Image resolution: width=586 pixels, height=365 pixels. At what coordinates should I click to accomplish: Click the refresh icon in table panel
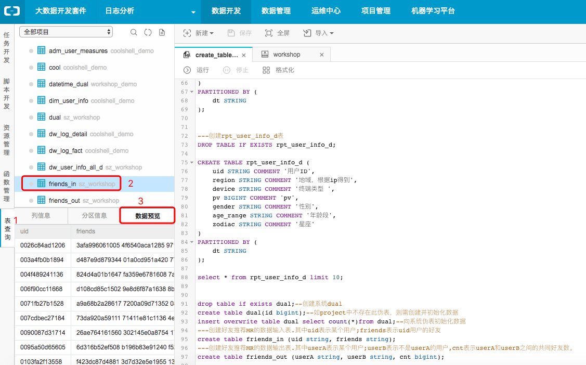click(x=148, y=33)
